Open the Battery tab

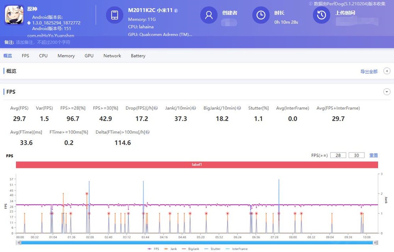138,56
